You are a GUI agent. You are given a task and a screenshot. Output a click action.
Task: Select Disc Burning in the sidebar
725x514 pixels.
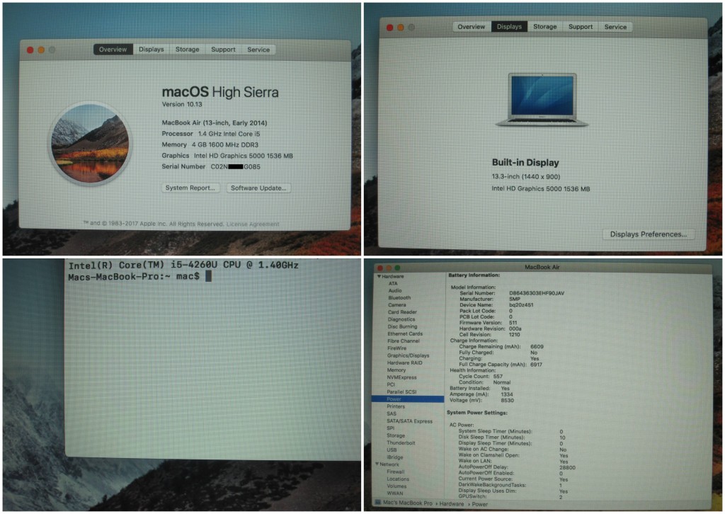click(x=402, y=326)
